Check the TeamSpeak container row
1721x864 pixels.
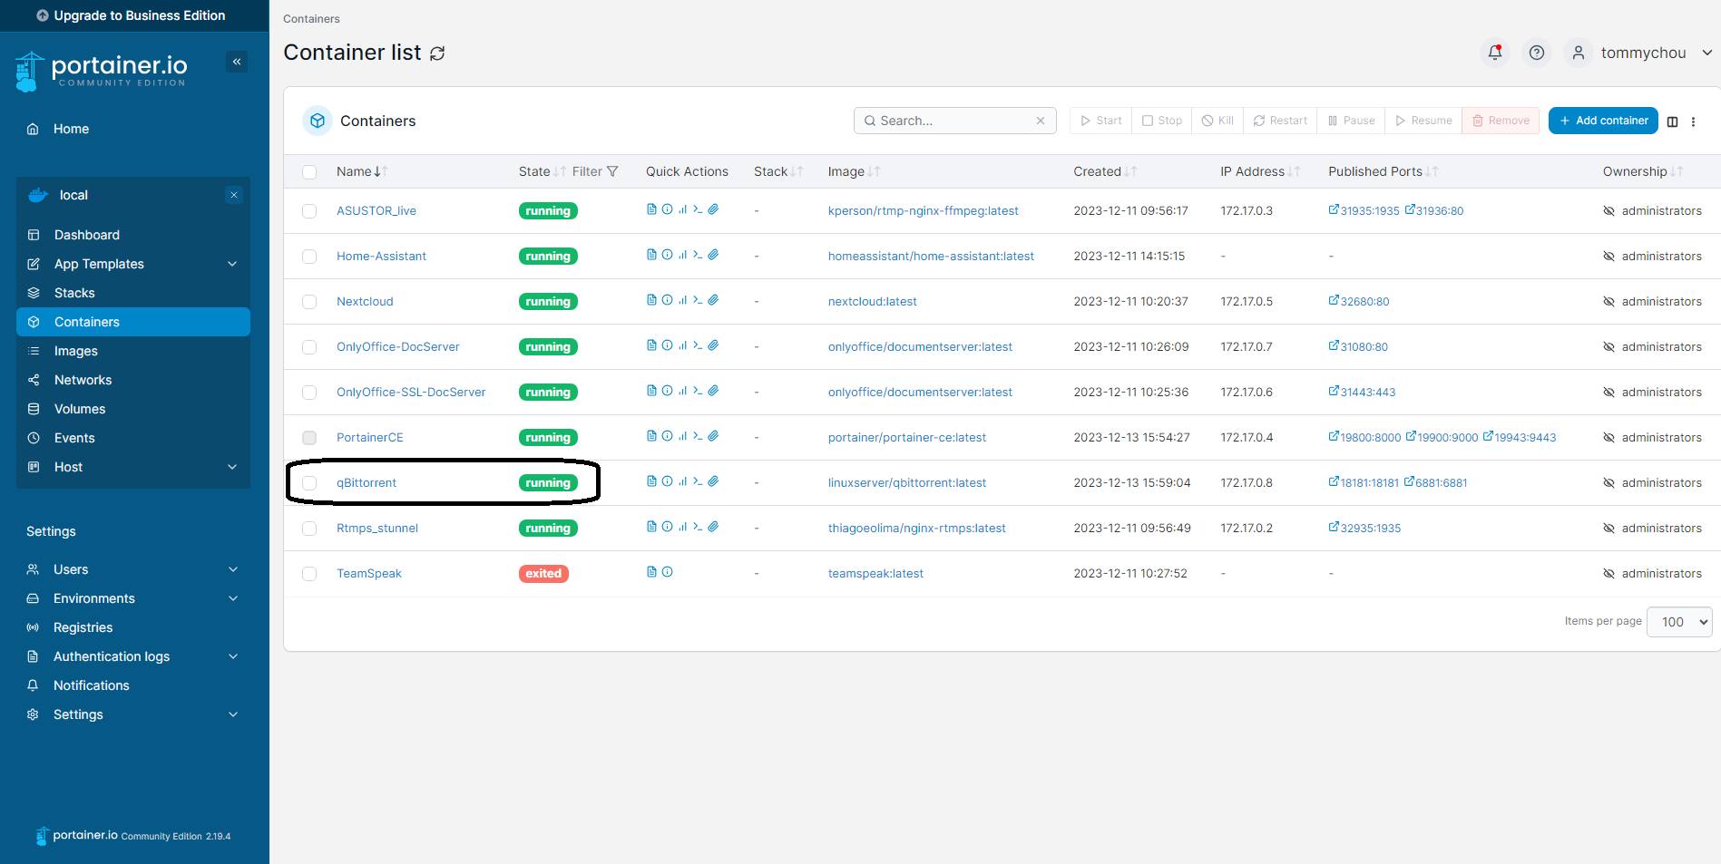309,574
